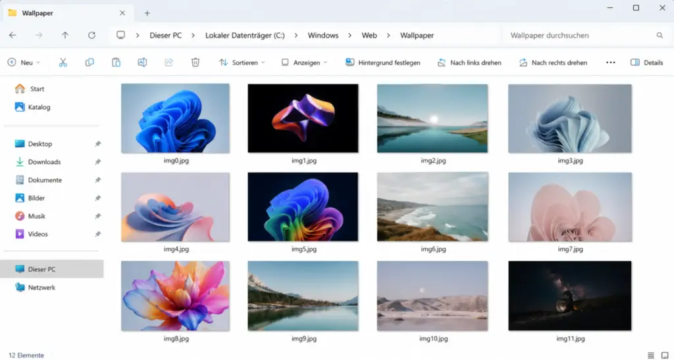Unpin Desktop from quick access

98,144
